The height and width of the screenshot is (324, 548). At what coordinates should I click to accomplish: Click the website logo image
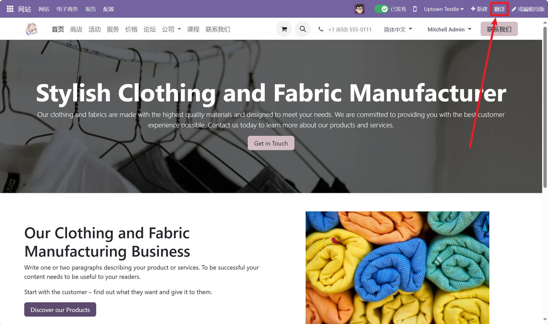(x=31, y=29)
